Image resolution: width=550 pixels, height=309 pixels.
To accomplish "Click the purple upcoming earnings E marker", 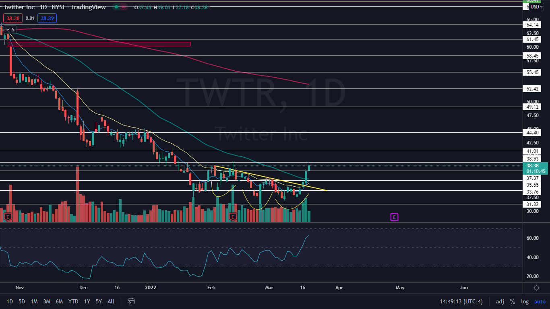I will coord(394,217).
